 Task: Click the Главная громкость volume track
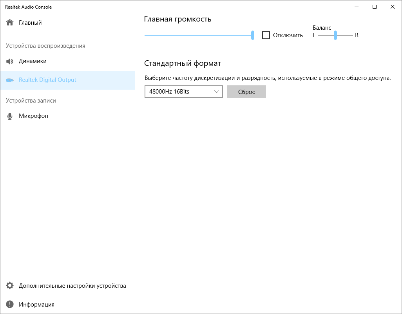point(196,35)
